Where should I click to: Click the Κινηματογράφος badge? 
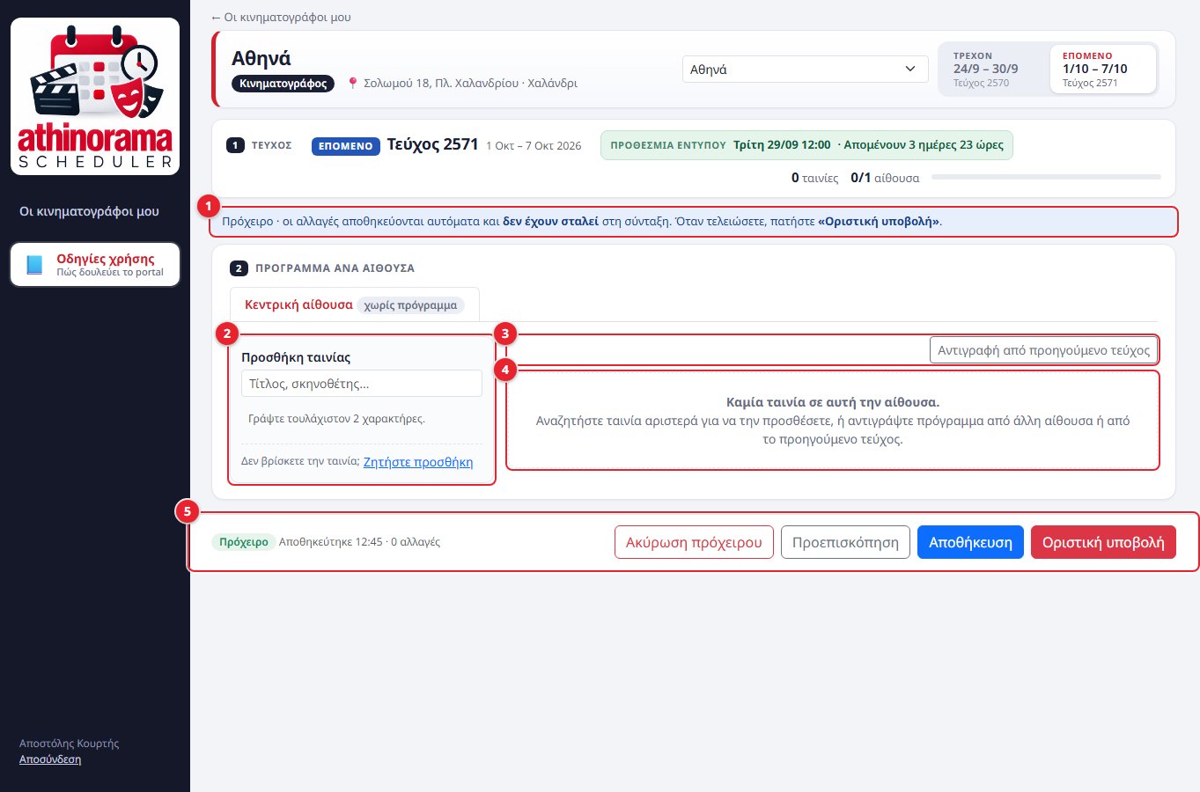(283, 84)
